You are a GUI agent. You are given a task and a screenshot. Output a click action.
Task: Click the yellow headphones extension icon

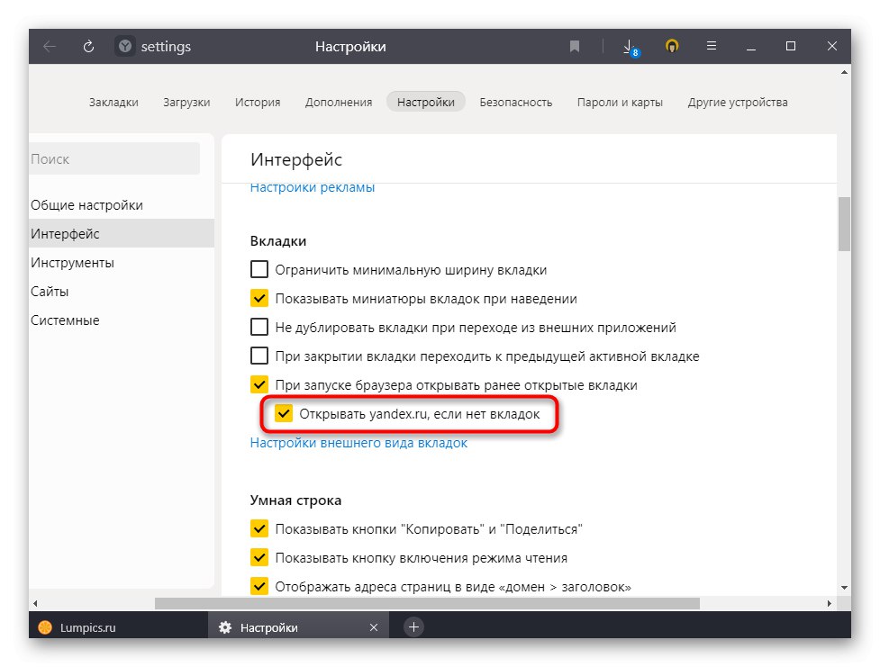click(671, 47)
